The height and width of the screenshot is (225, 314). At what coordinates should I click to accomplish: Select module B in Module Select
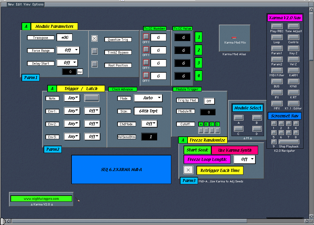click(x=257, y=118)
